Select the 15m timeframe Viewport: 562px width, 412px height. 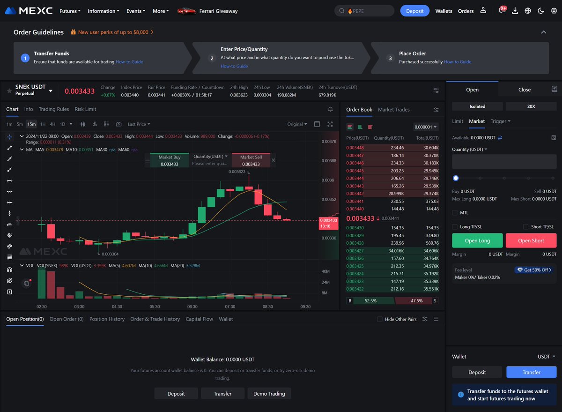[x=31, y=124]
